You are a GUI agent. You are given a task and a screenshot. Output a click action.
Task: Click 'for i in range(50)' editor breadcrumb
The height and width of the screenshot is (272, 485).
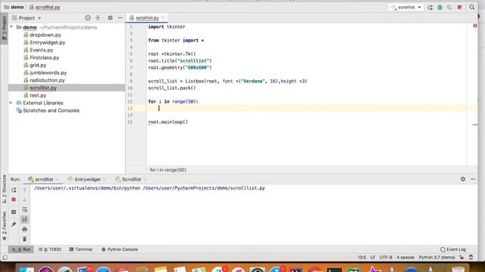click(x=168, y=170)
